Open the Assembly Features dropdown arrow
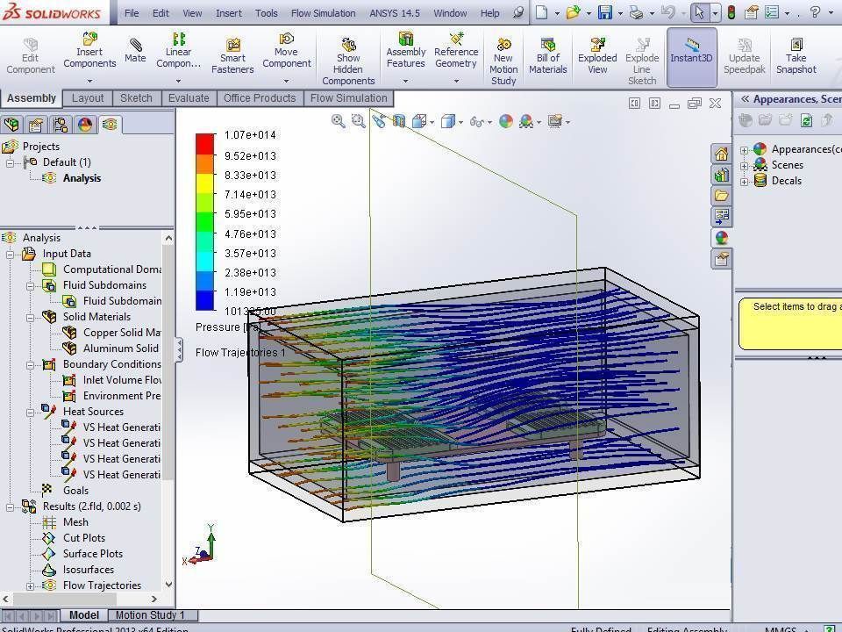 [405, 81]
